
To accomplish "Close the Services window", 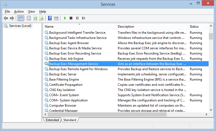I will click(208, 3).
